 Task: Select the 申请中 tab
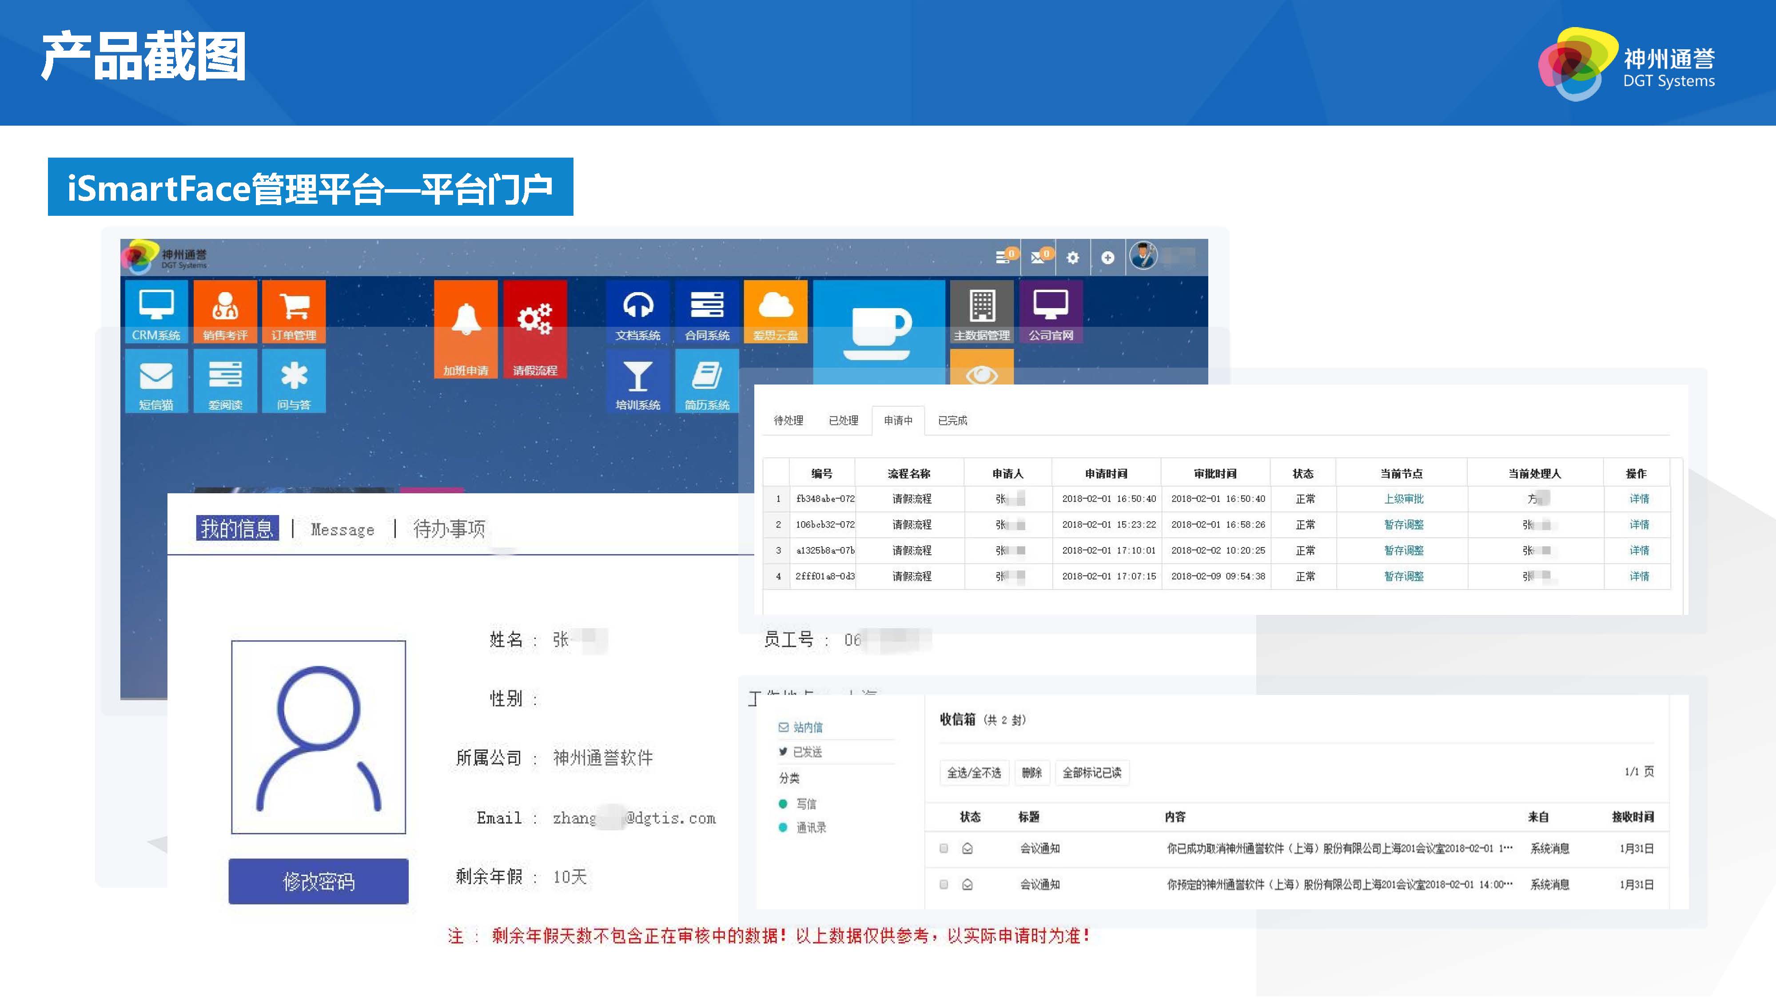(x=898, y=420)
